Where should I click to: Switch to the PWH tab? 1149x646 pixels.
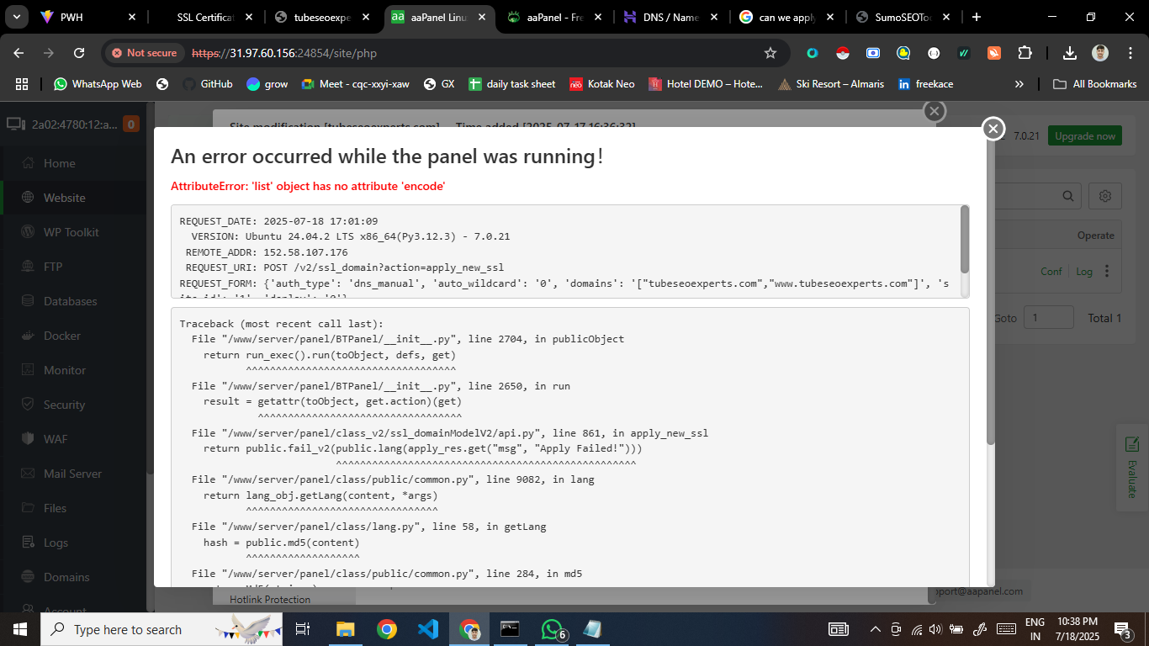coord(89,17)
